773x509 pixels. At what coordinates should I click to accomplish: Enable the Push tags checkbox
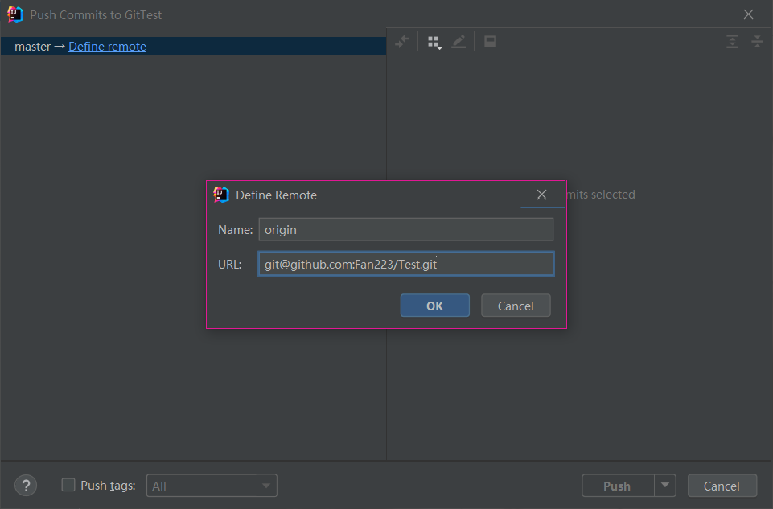[68, 485]
